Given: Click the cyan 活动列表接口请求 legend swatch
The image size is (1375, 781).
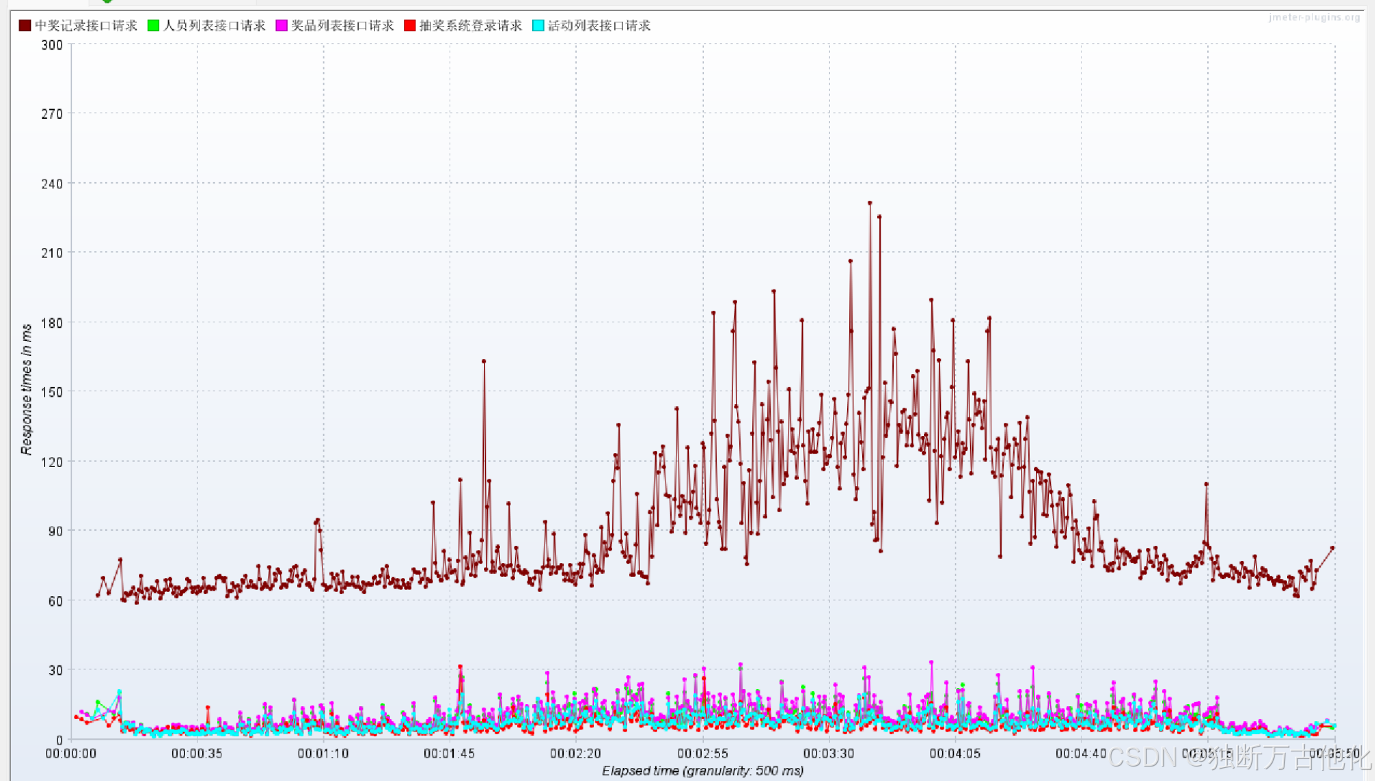Looking at the screenshot, I should pyautogui.click(x=538, y=25).
